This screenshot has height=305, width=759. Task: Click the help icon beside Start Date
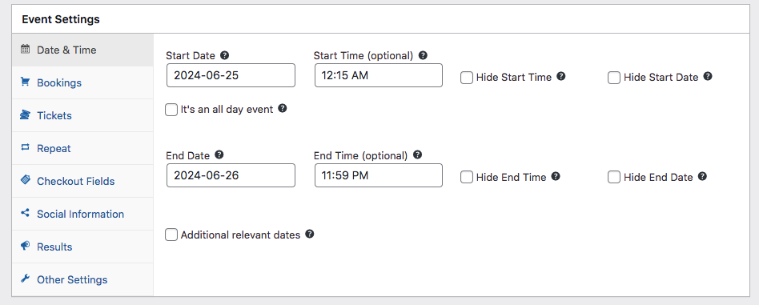click(x=224, y=55)
